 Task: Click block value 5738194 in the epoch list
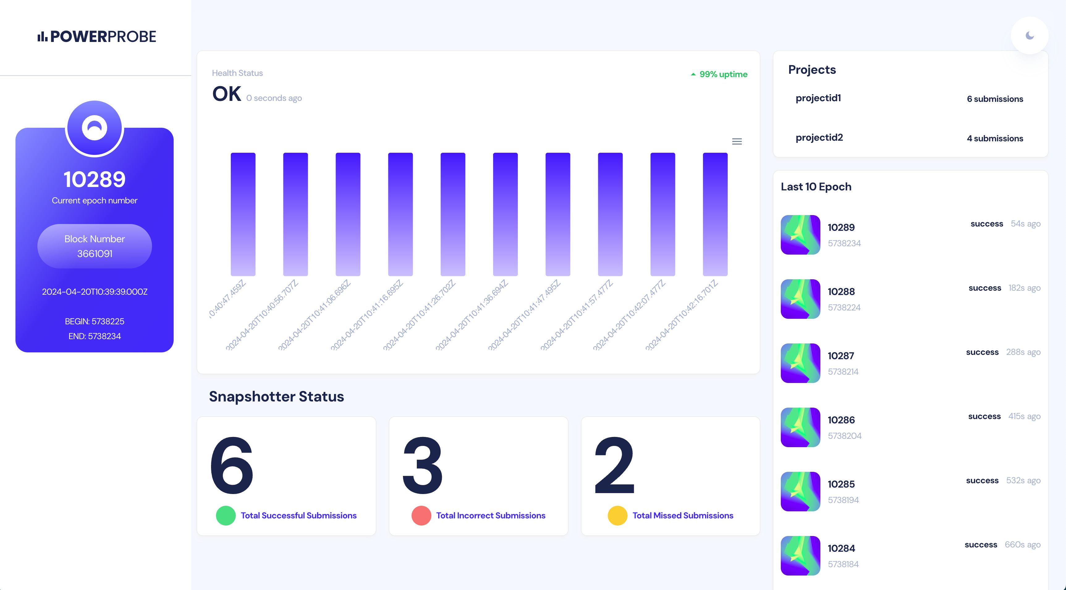(843, 500)
